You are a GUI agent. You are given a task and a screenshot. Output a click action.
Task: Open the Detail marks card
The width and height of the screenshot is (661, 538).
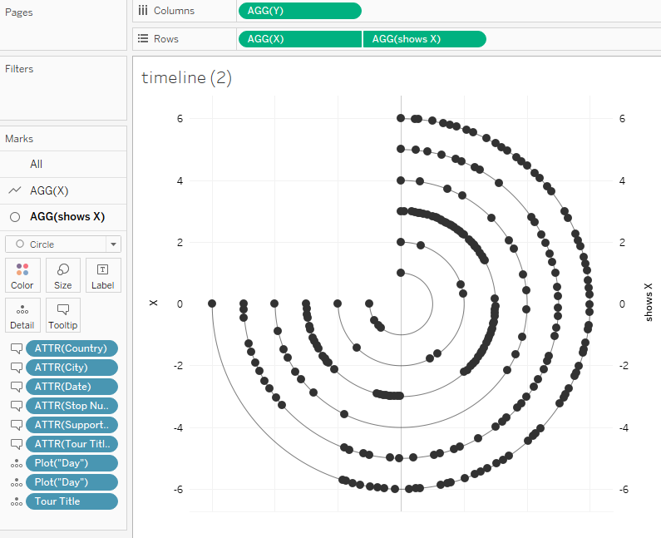pos(22,314)
